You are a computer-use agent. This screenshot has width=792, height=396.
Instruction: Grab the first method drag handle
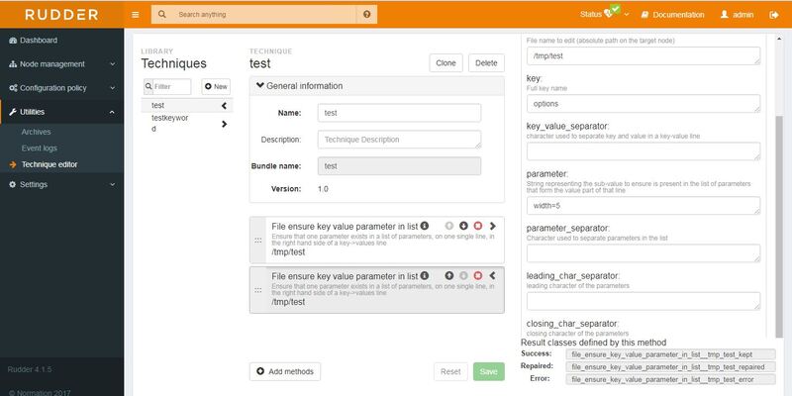(258, 241)
